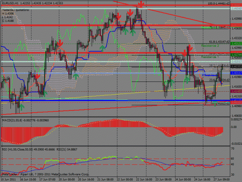Click the green 1.42744 price tag

(236, 55)
